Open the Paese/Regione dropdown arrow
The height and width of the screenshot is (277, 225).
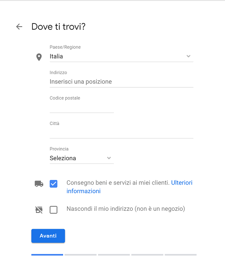(189, 56)
